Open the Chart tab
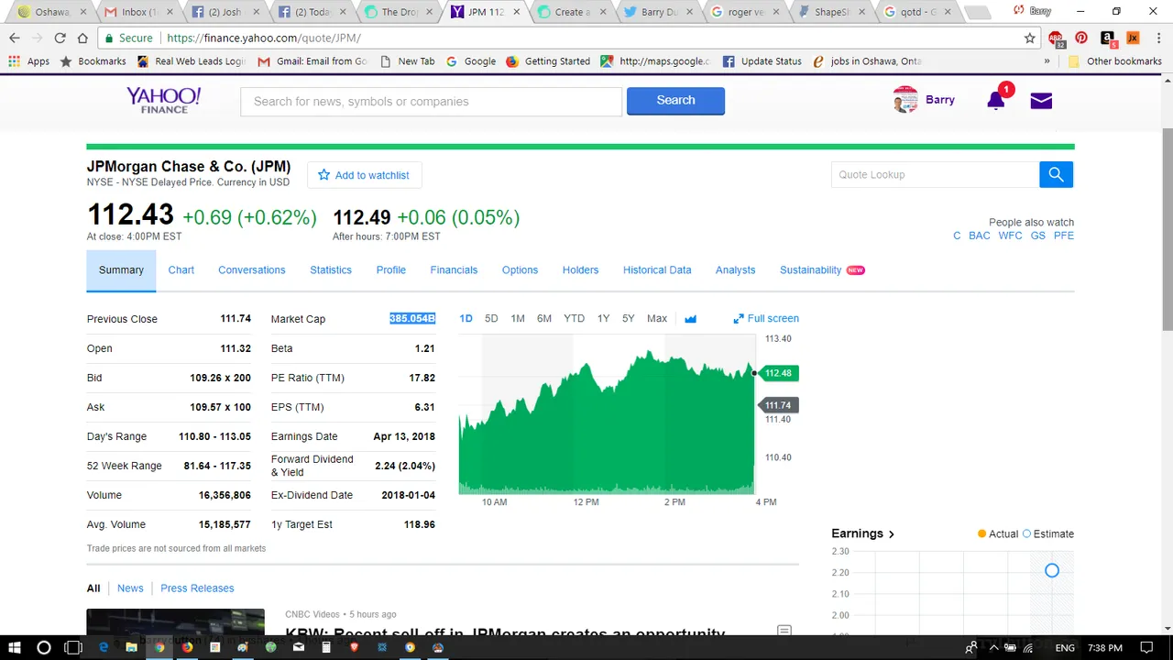1173x660 pixels. click(181, 270)
